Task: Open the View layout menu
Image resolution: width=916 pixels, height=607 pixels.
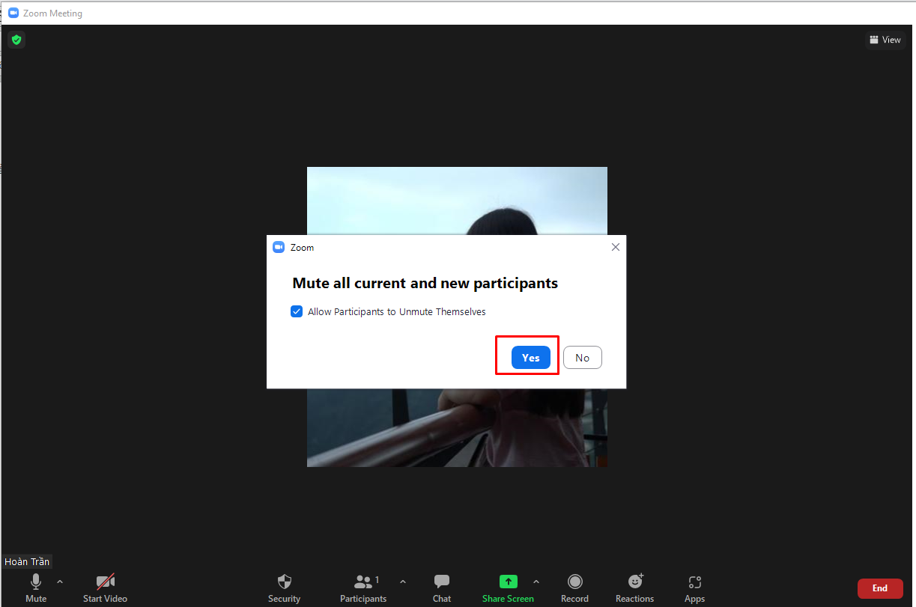Action: tap(885, 40)
